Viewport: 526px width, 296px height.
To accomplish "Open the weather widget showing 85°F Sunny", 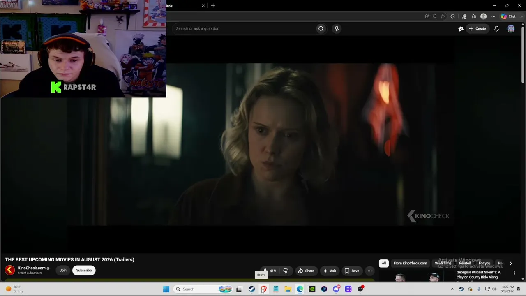I will pyautogui.click(x=14, y=289).
